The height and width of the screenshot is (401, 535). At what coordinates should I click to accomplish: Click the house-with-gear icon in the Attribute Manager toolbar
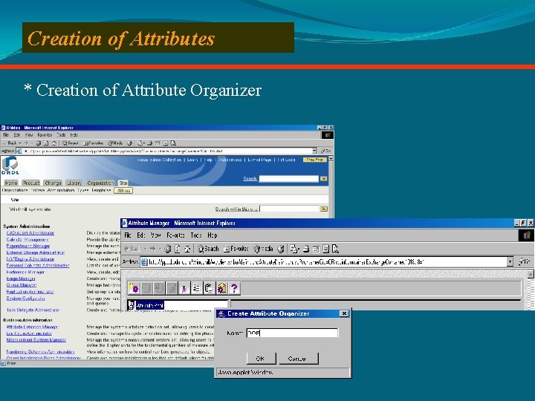(221, 288)
